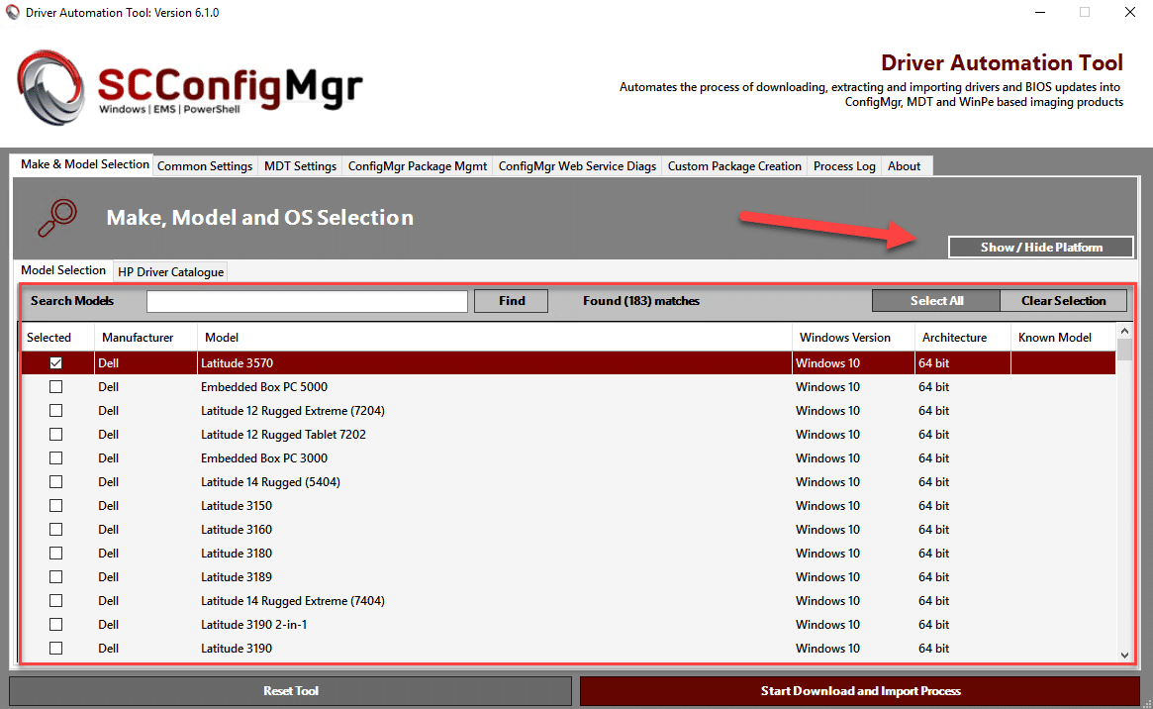Check the Embedded Box PC 5000 checkbox
This screenshot has height=709, width=1153.
point(55,386)
